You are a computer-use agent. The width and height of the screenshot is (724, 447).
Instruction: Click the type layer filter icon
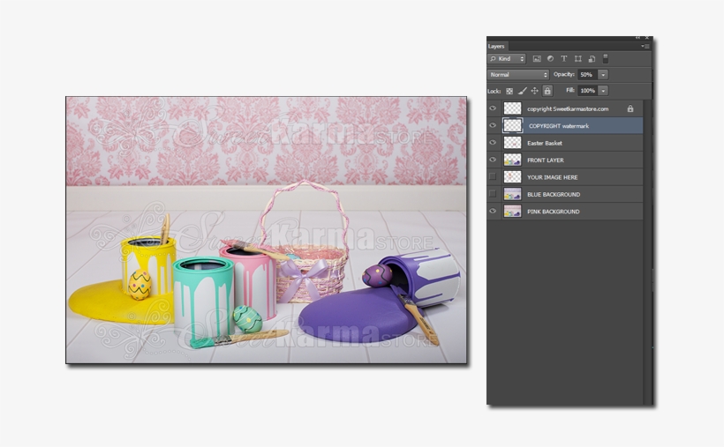564,59
